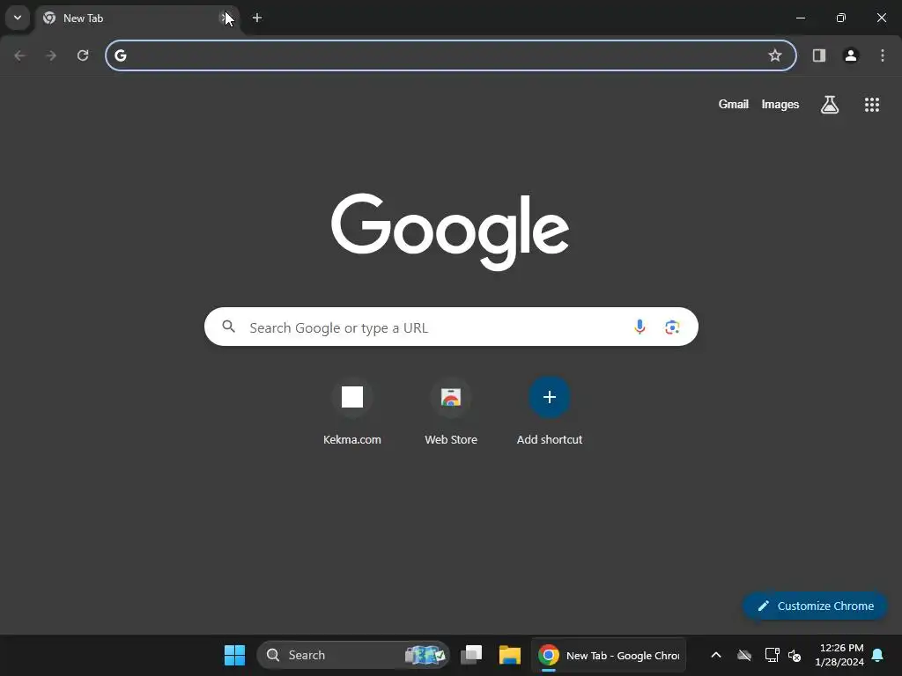Focus the Chrome address bar
The height and width of the screenshot is (676, 902).
coord(450,55)
